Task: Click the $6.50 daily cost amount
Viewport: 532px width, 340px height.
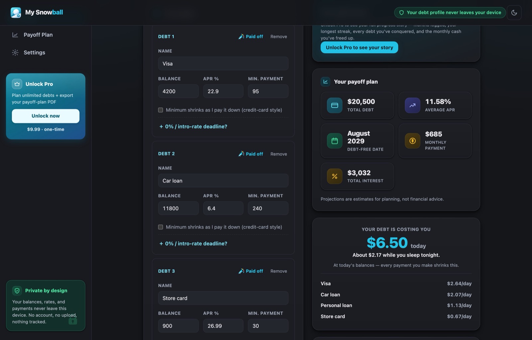Action: pos(387,243)
